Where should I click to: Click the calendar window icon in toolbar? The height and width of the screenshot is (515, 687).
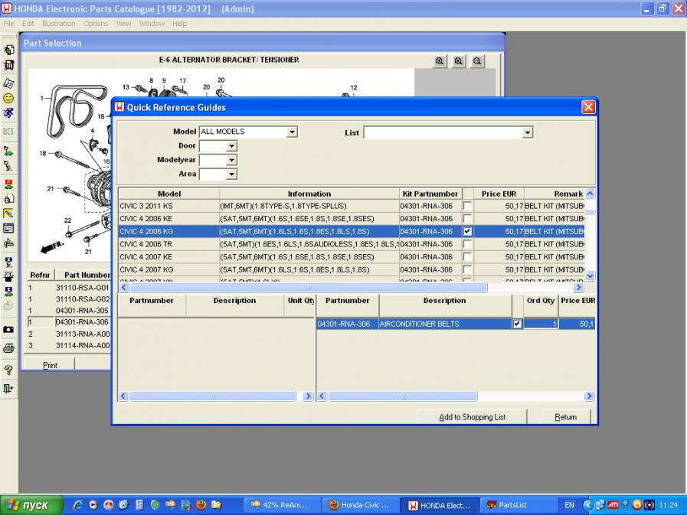click(x=8, y=228)
